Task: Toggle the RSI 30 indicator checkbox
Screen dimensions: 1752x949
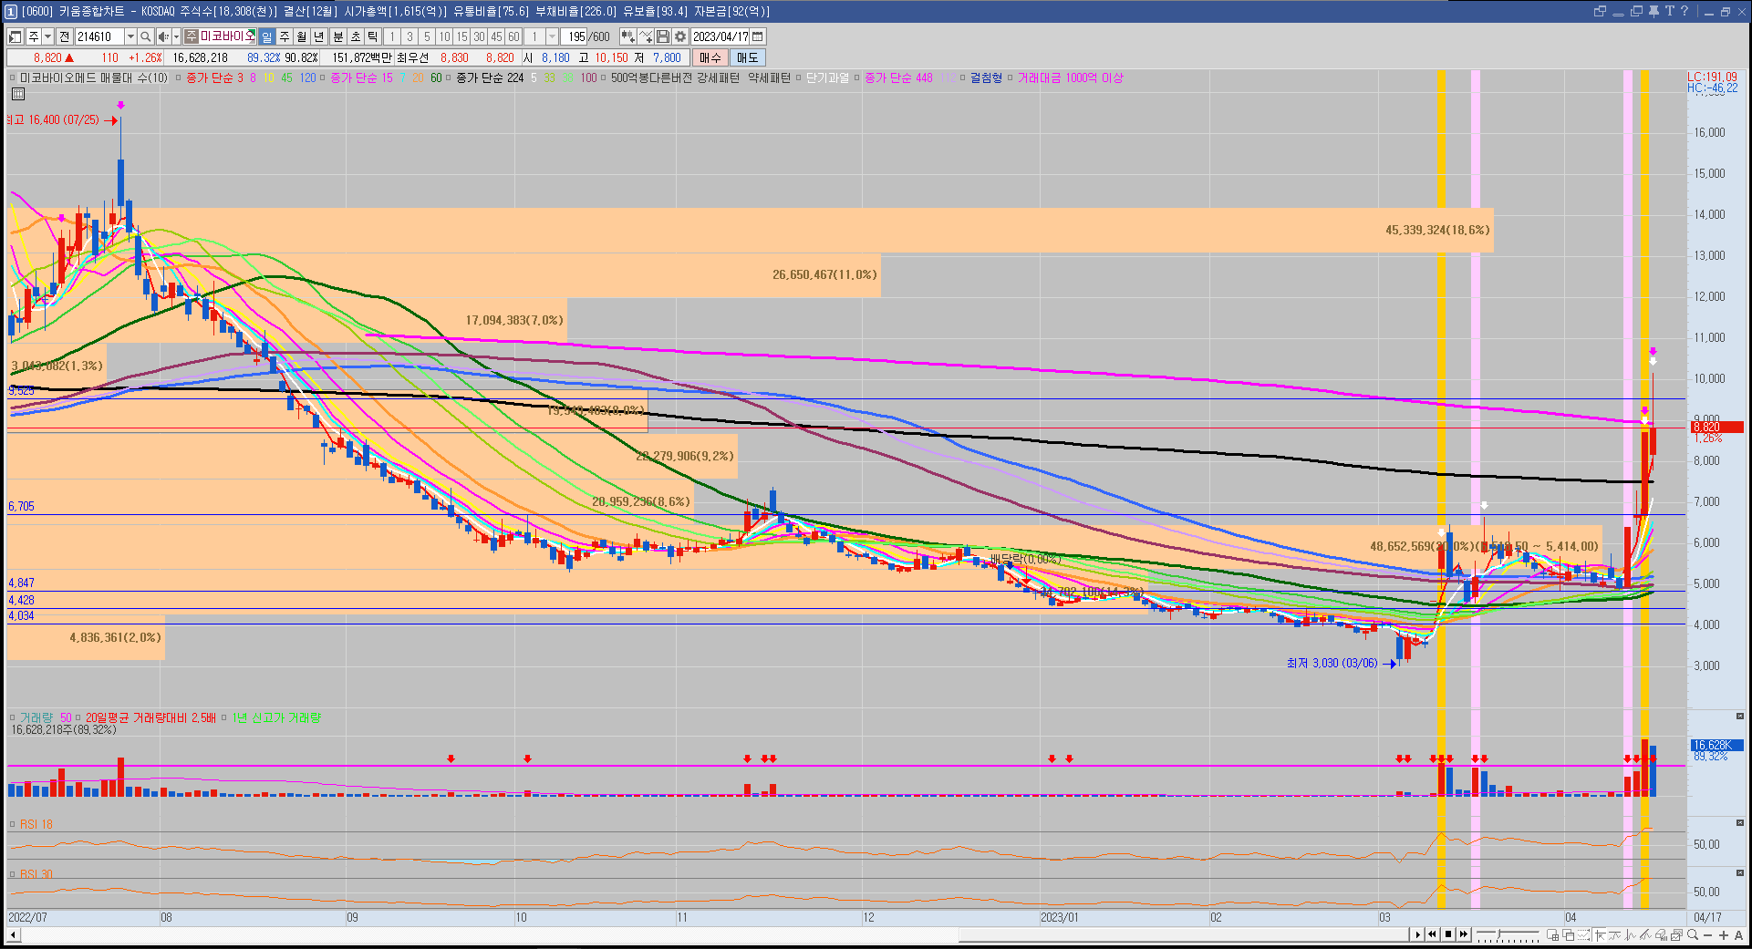Action: (13, 874)
